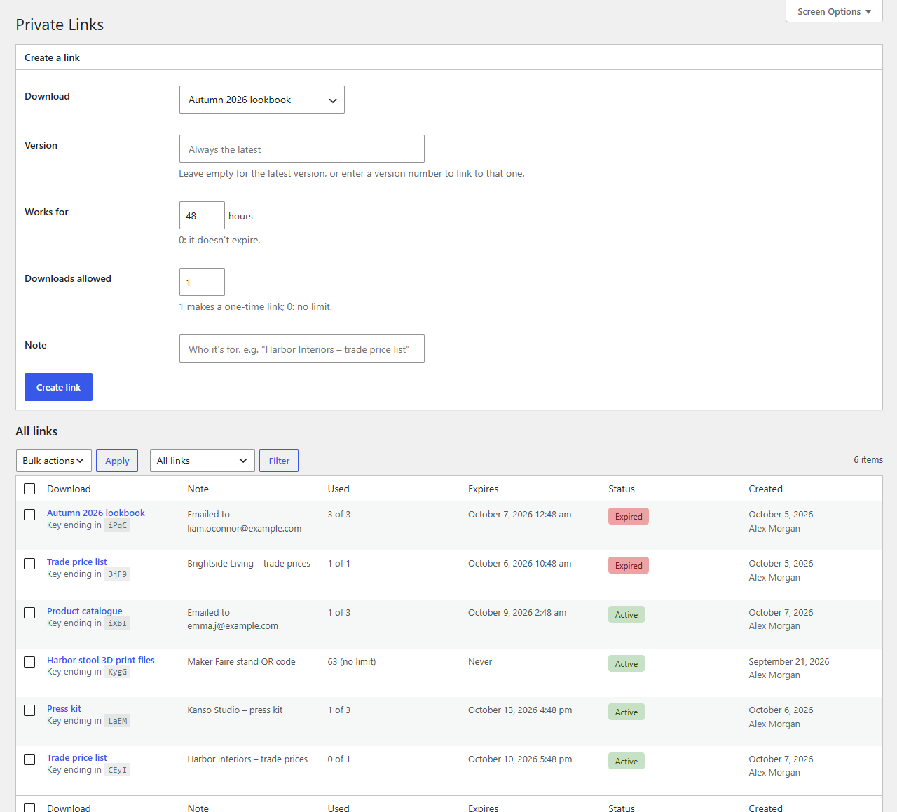The image size is (897, 812).
Task: Toggle the select-all checkbox in table header
Action: pyautogui.click(x=29, y=489)
